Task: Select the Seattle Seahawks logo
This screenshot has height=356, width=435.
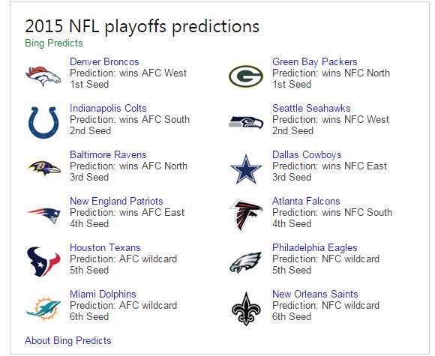Action: pyautogui.click(x=246, y=123)
